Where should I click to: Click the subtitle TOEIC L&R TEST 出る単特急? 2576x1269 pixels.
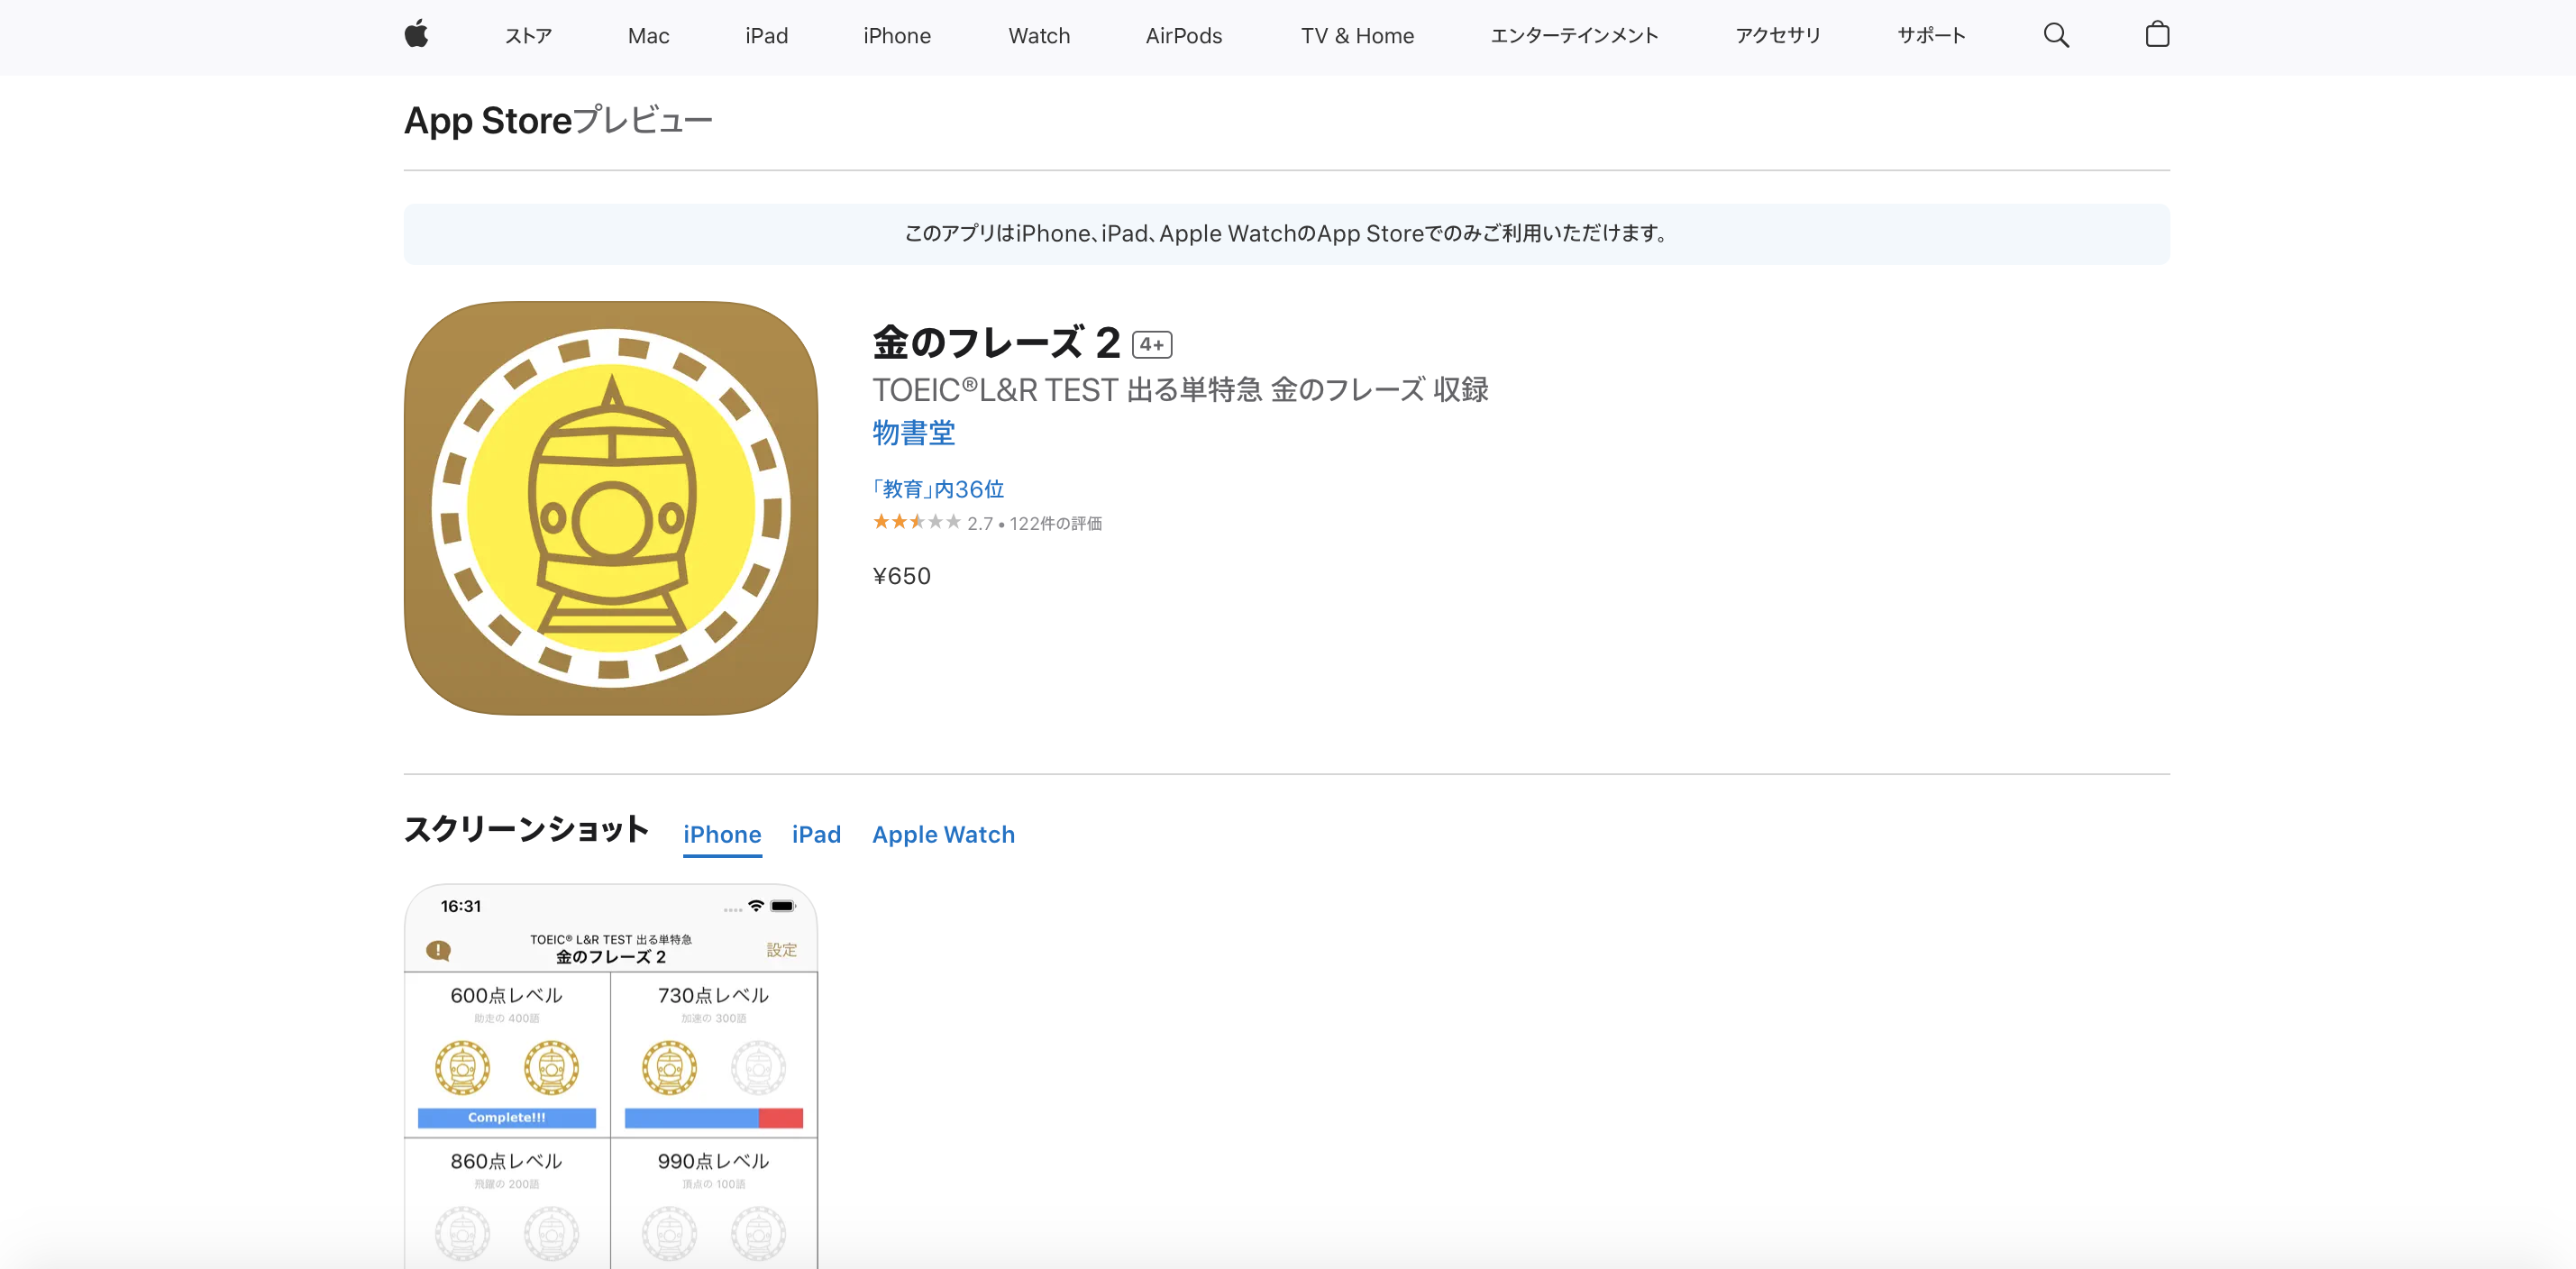click(1180, 389)
